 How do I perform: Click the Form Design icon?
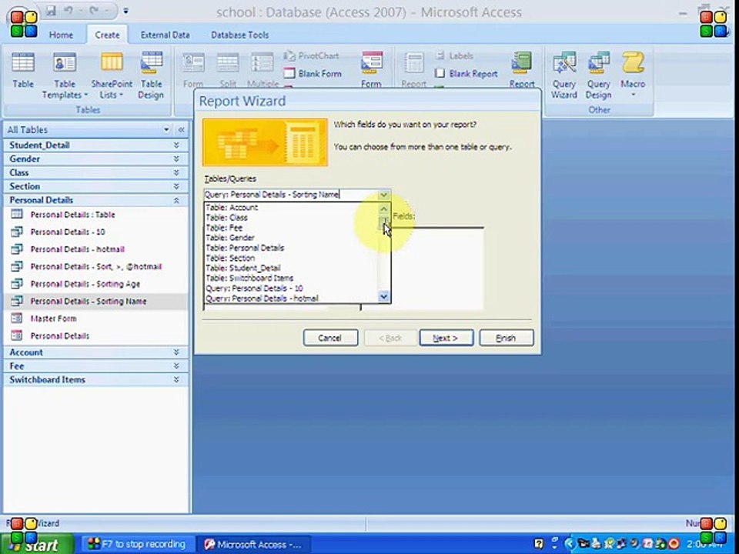(x=371, y=70)
